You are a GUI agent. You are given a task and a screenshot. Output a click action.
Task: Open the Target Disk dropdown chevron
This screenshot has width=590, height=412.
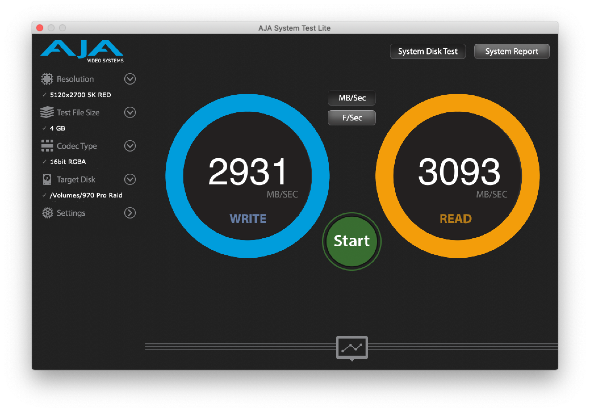tap(130, 179)
